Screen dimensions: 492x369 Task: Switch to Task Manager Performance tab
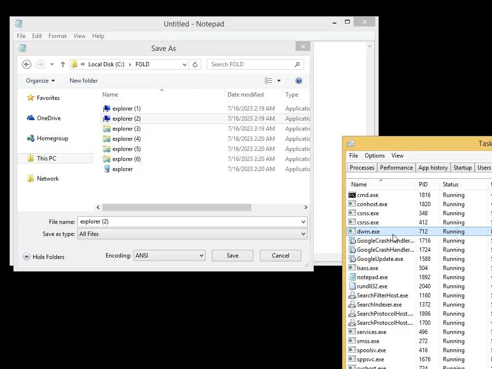(x=396, y=168)
